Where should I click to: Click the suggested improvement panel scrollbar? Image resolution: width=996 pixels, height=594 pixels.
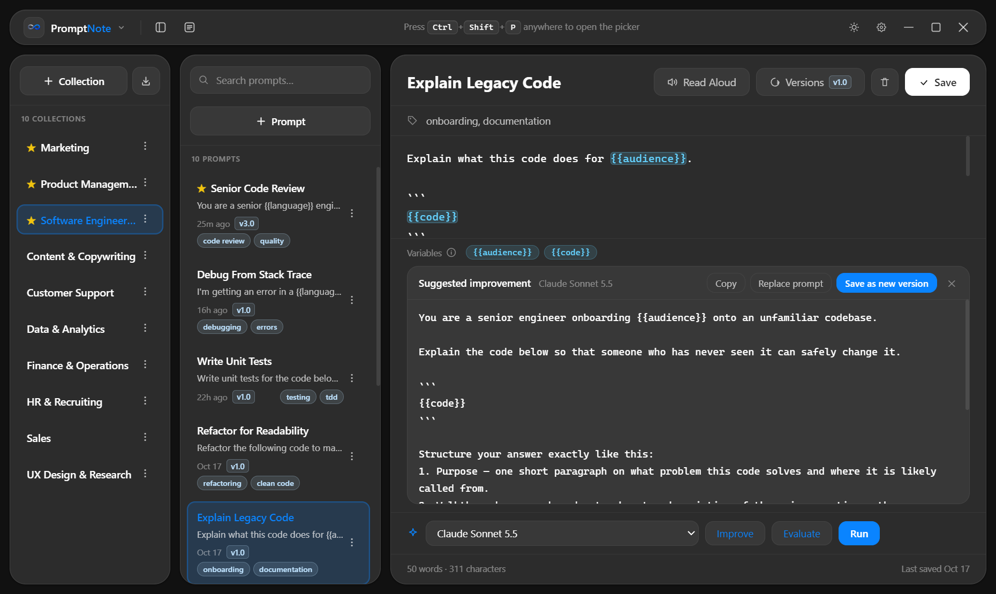coord(967,355)
